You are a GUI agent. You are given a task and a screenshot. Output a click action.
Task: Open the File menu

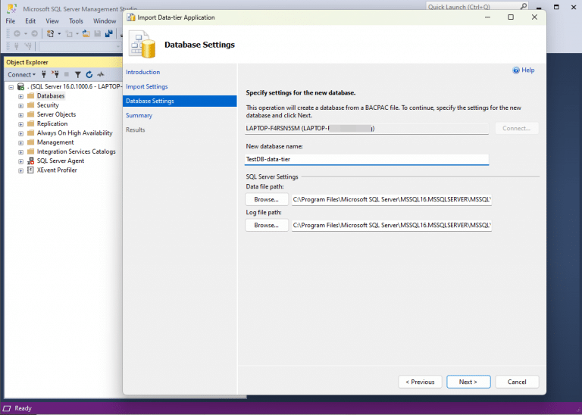11,21
